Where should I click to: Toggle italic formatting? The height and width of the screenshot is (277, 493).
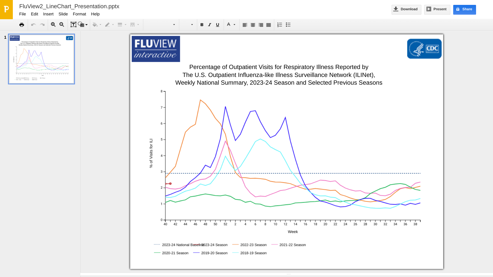(x=210, y=25)
